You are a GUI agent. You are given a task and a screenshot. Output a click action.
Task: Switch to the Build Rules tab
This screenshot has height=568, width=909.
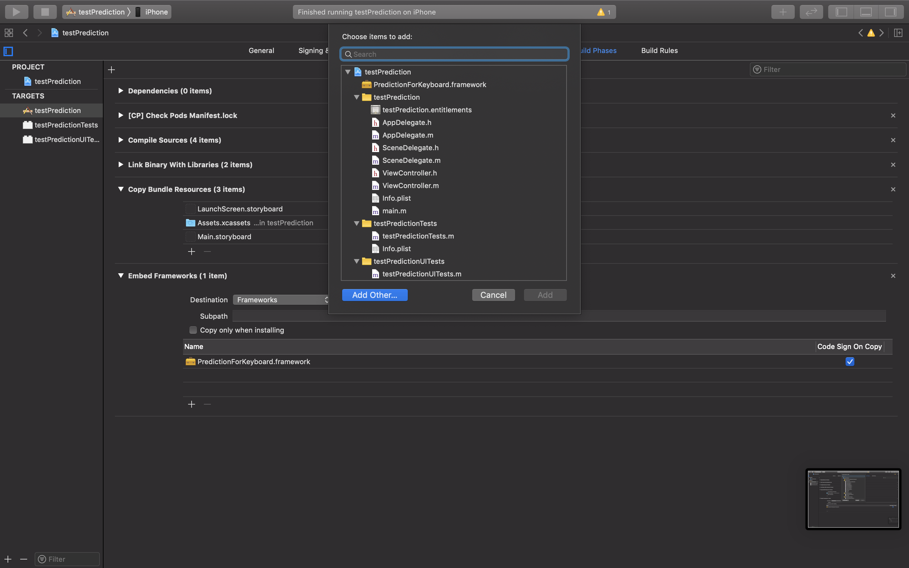(x=659, y=50)
